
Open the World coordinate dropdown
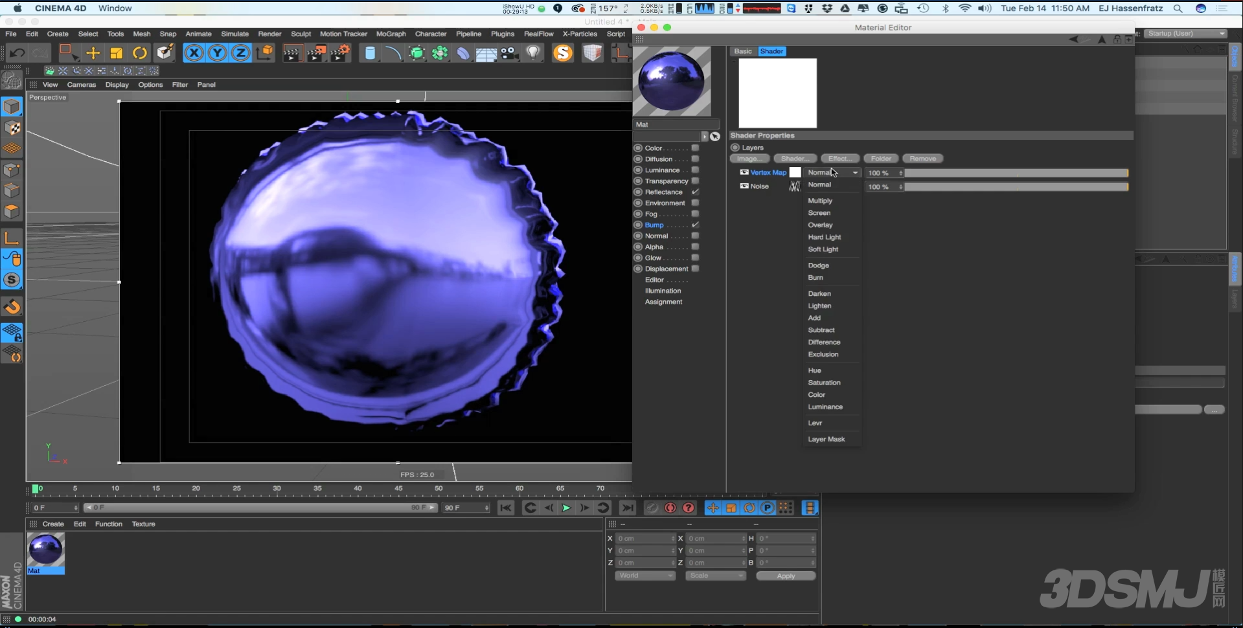point(645,576)
